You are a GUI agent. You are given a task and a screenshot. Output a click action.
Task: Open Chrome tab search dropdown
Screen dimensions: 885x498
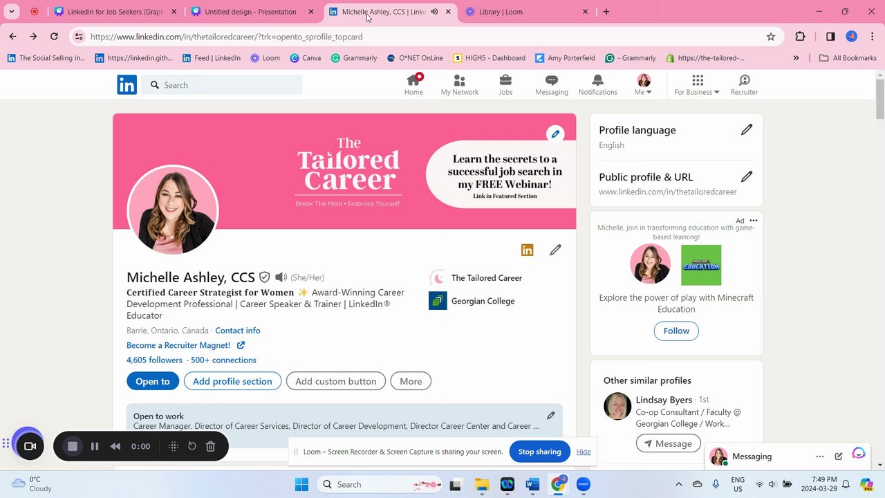pos(12,12)
